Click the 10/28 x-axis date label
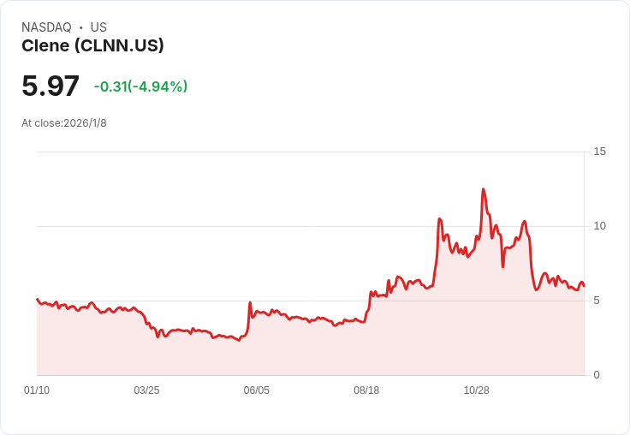This screenshot has height=435, width=630. click(476, 390)
